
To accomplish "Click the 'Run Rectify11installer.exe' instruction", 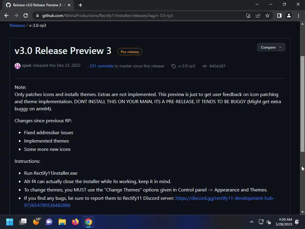I will [51, 173].
